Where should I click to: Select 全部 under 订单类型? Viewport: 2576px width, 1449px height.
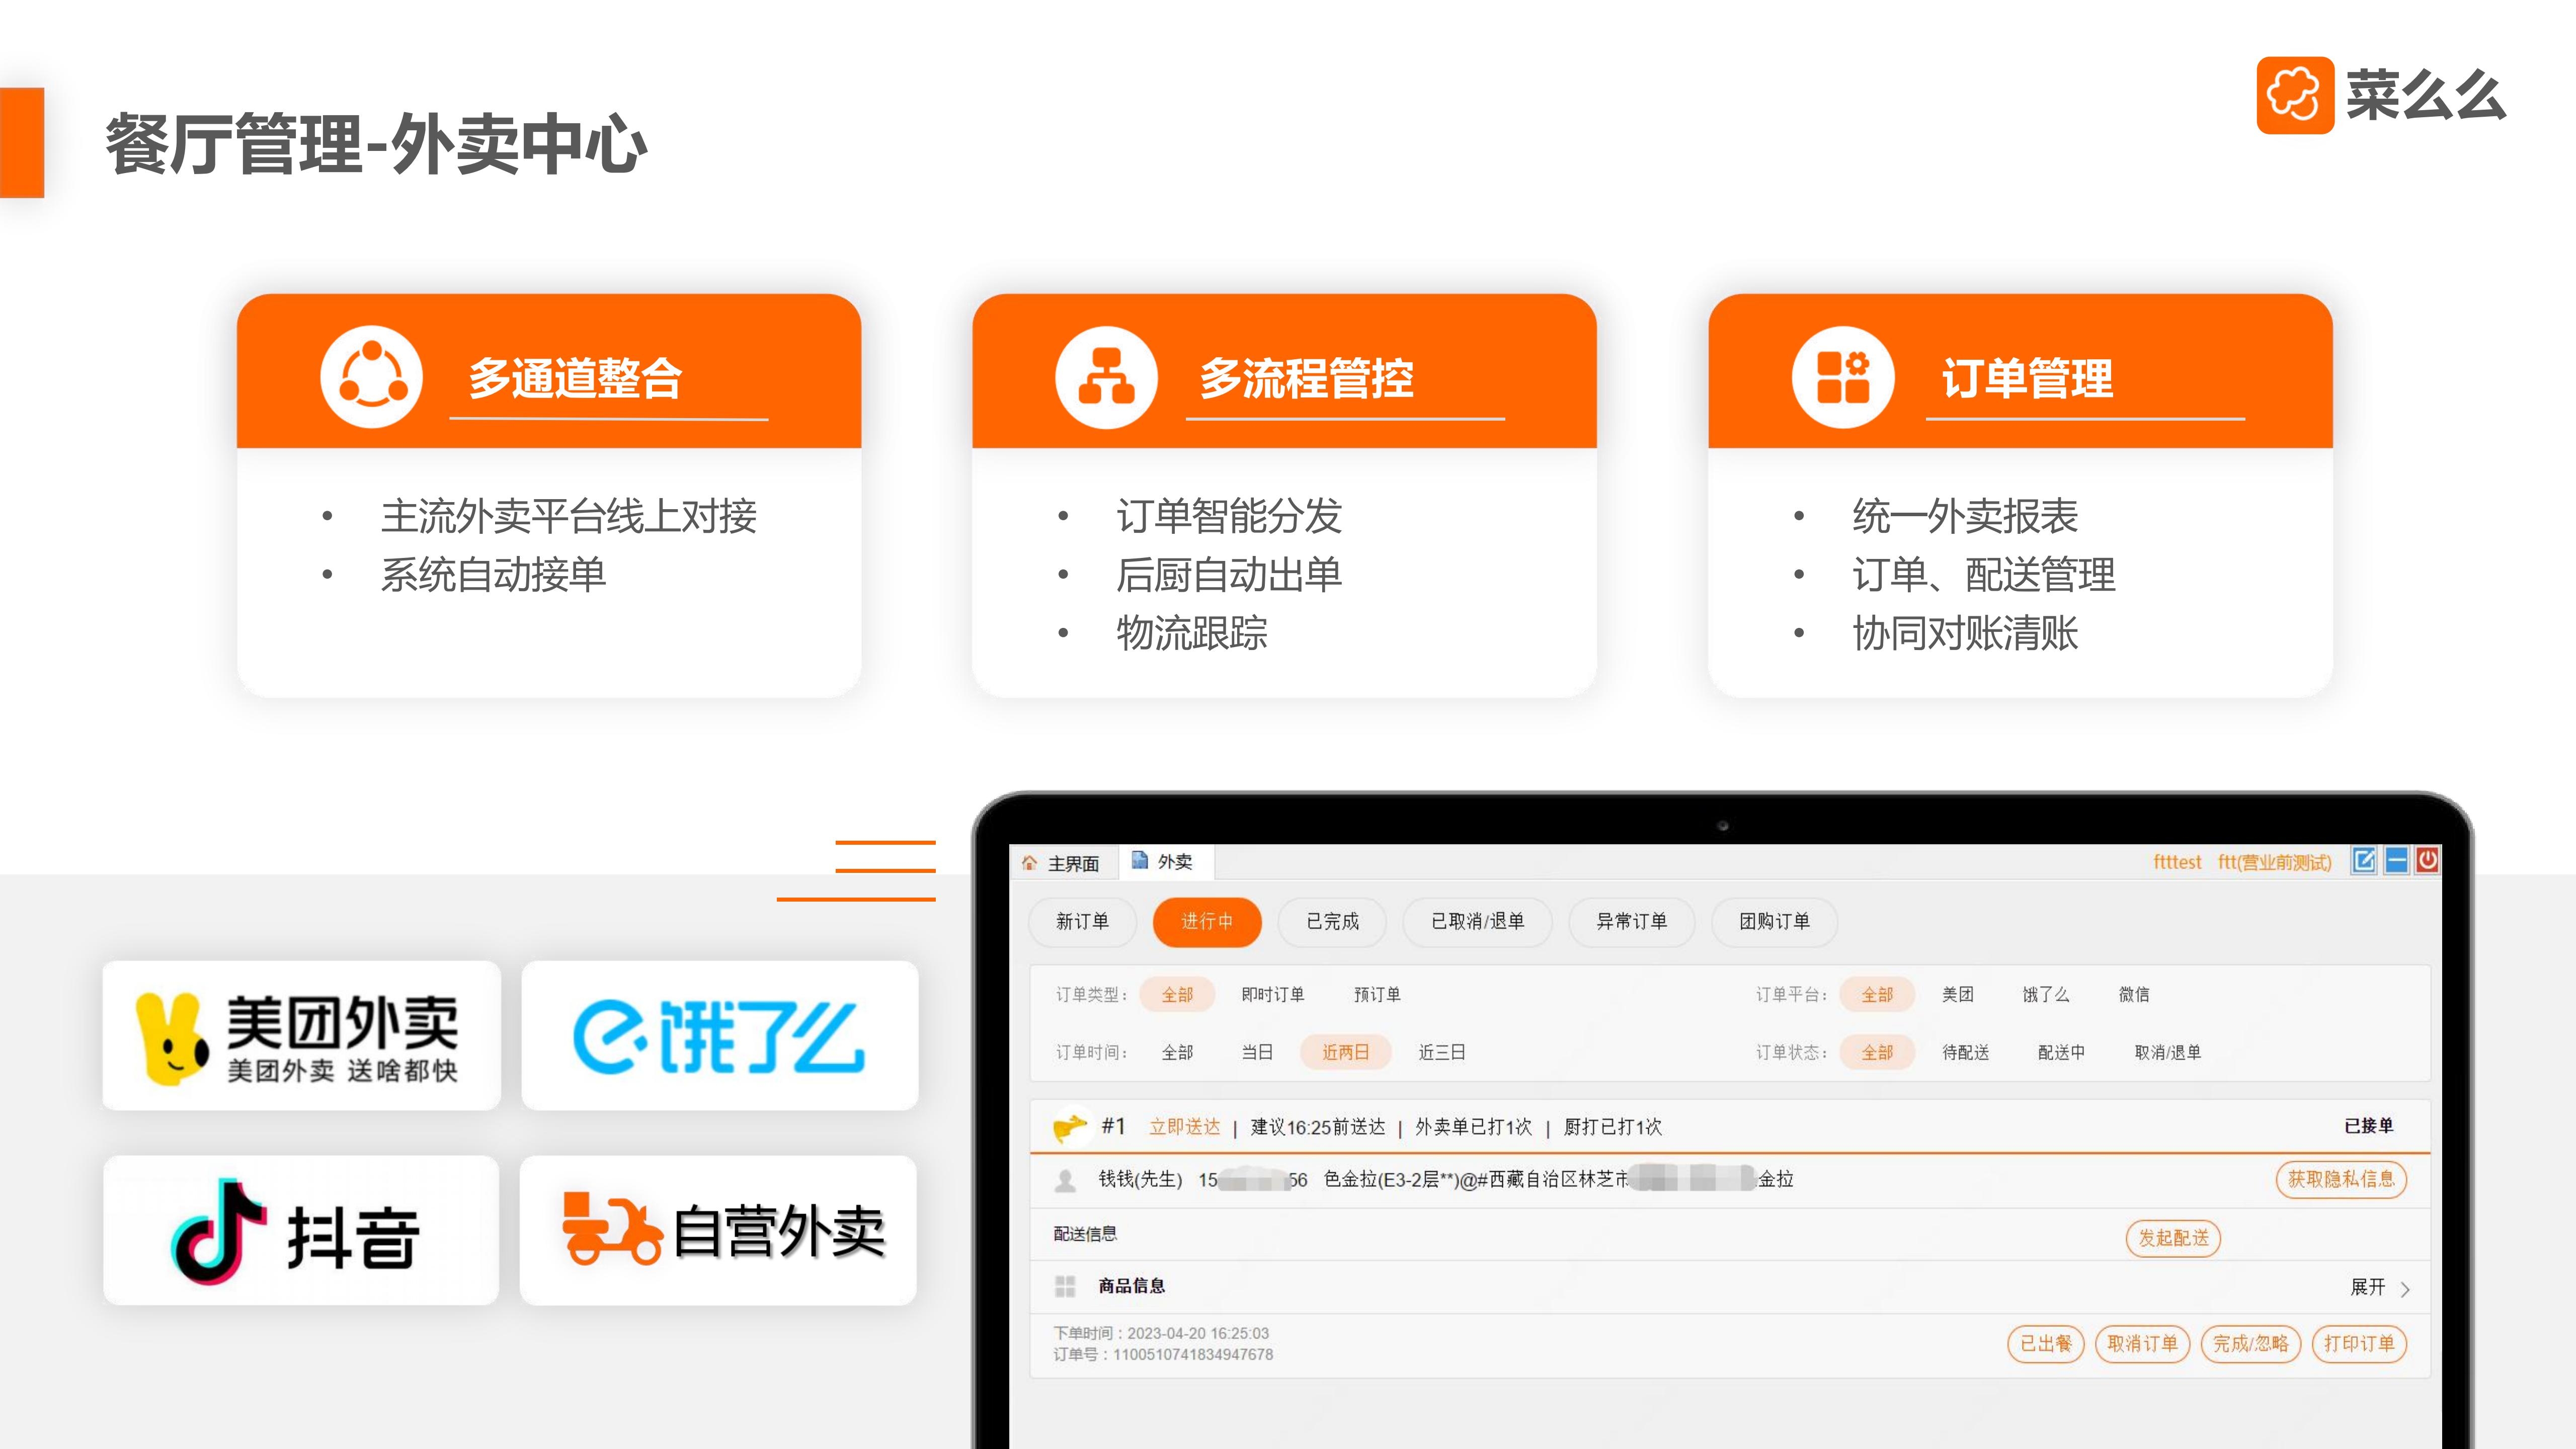(x=1177, y=994)
